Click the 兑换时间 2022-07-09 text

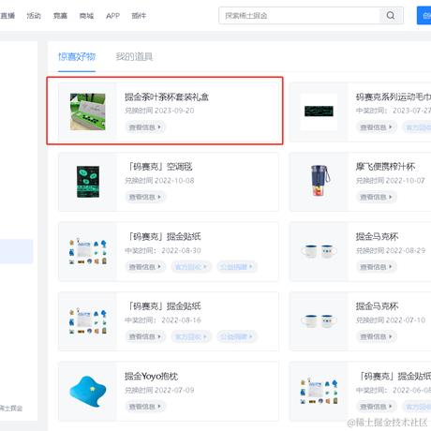pyautogui.click(x=159, y=390)
